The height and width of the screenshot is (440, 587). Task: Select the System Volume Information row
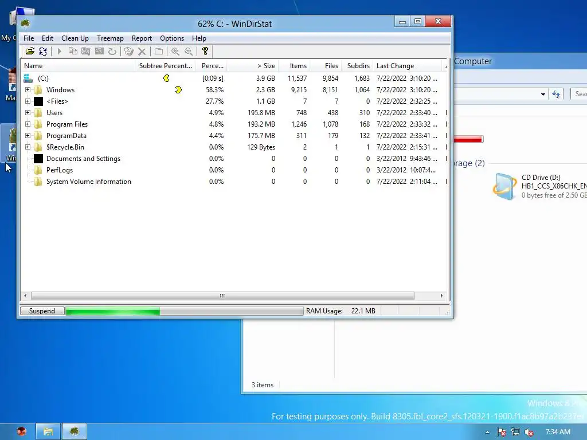pos(234,182)
